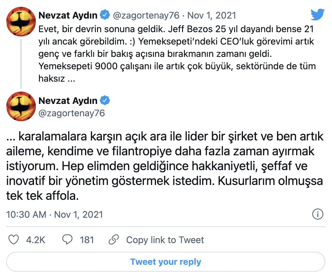This screenshot has width=332, height=279.
Task: Open the main tweet's profile avatar
Action: [x=21, y=106]
